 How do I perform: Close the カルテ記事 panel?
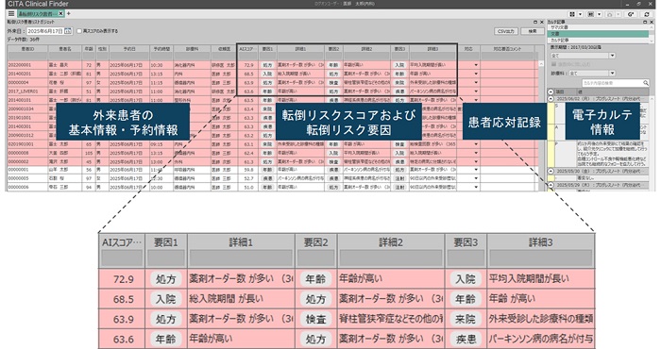pyautogui.click(x=652, y=22)
